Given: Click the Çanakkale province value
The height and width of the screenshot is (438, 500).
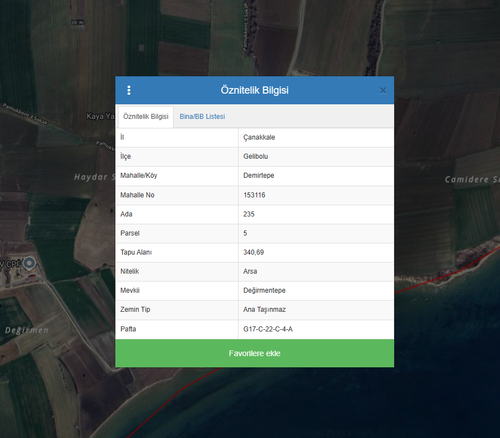Looking at the screenshot, I should point(259,137).
